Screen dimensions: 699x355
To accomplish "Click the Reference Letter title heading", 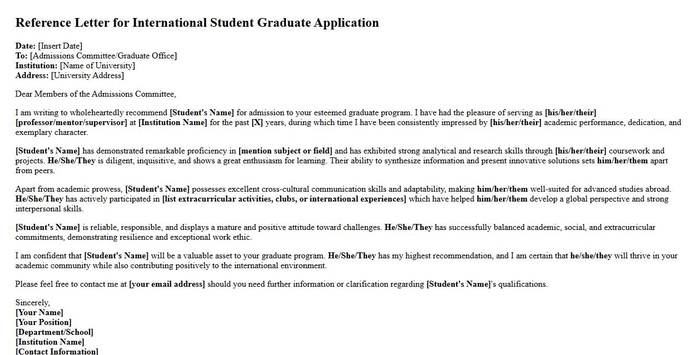I will click(197, 23).
